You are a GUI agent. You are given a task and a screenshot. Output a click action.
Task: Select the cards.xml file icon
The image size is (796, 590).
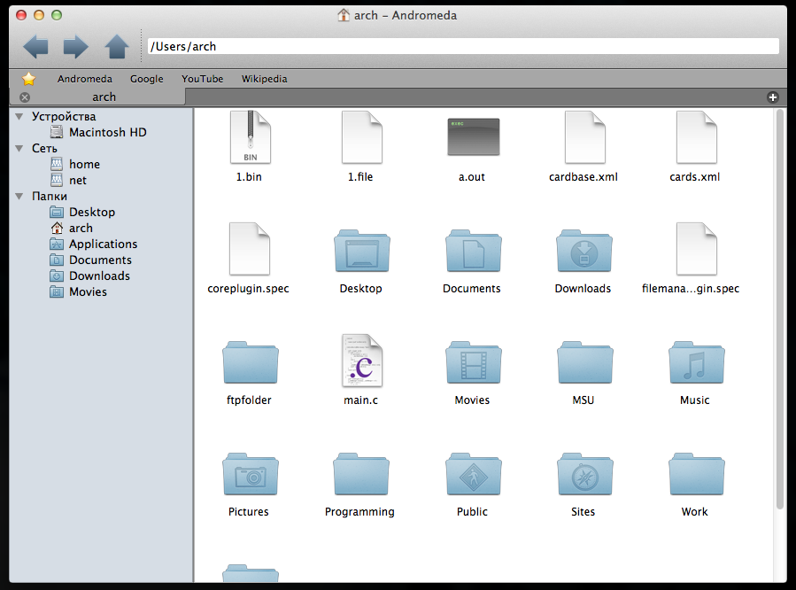697,137
